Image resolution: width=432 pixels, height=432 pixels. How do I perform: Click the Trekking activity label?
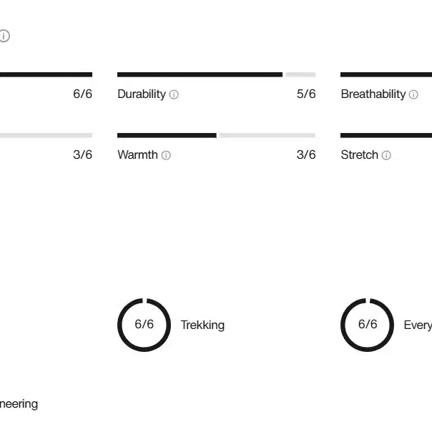(202, 325)
